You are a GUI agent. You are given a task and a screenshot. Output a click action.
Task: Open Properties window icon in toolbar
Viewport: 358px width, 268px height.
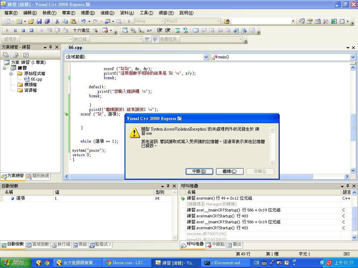pos(310,21)
